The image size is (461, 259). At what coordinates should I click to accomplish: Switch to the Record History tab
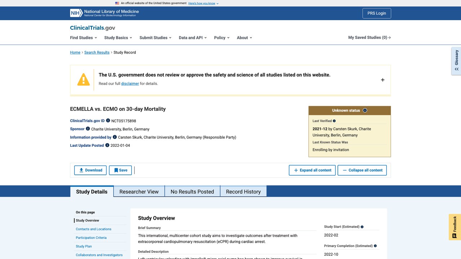point(243,191)
